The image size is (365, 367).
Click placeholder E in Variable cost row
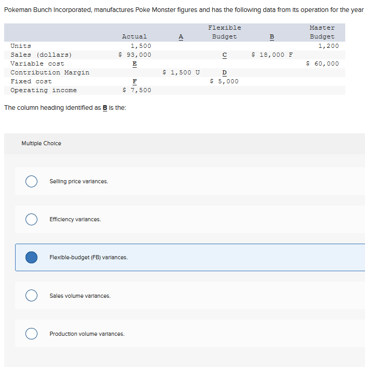click(x=135, y=64)
